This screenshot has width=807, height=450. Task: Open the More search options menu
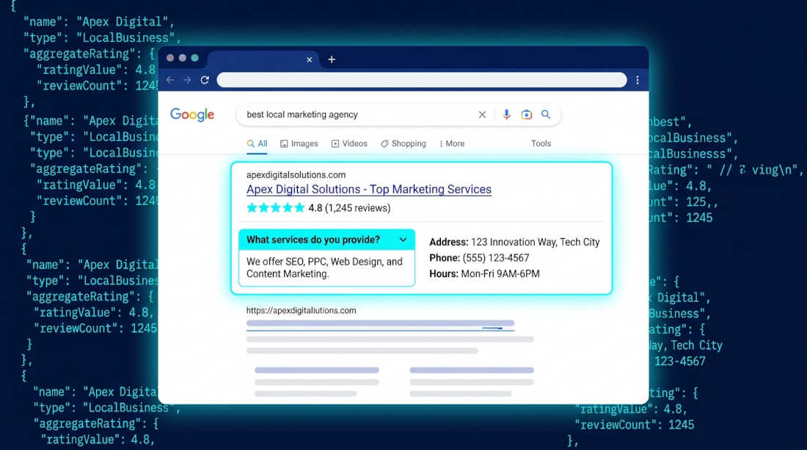[452, 144]
